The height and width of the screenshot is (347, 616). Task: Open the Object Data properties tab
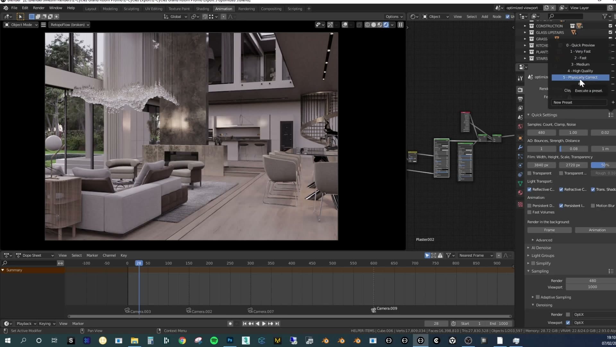coord(520,183)
